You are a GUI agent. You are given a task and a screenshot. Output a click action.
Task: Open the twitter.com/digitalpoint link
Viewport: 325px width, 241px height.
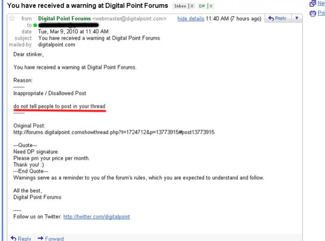pyautogui.click(x=96, y=217)
